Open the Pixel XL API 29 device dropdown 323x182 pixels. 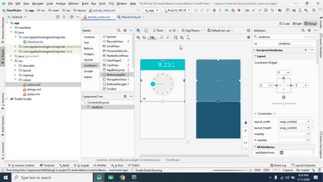(x=177, y=10)
